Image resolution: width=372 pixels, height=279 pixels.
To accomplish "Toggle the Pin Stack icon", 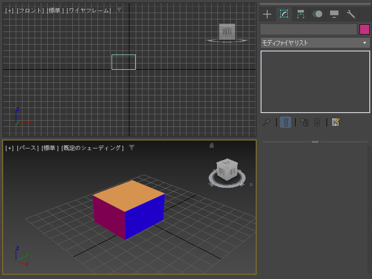I will pos(267,122).
